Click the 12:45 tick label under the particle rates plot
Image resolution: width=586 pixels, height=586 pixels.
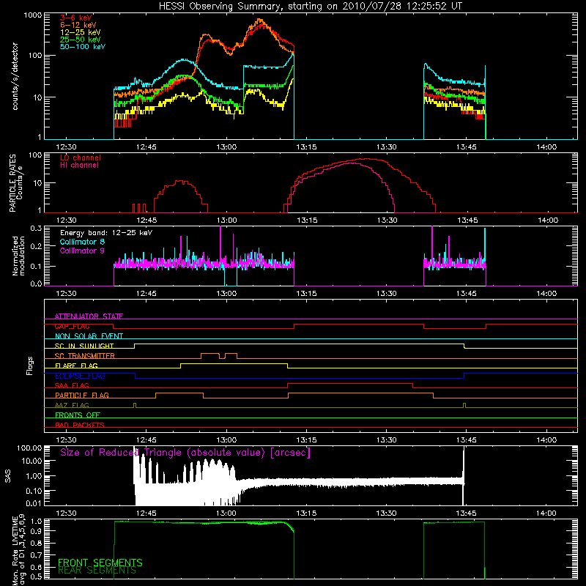pos(146,220)
